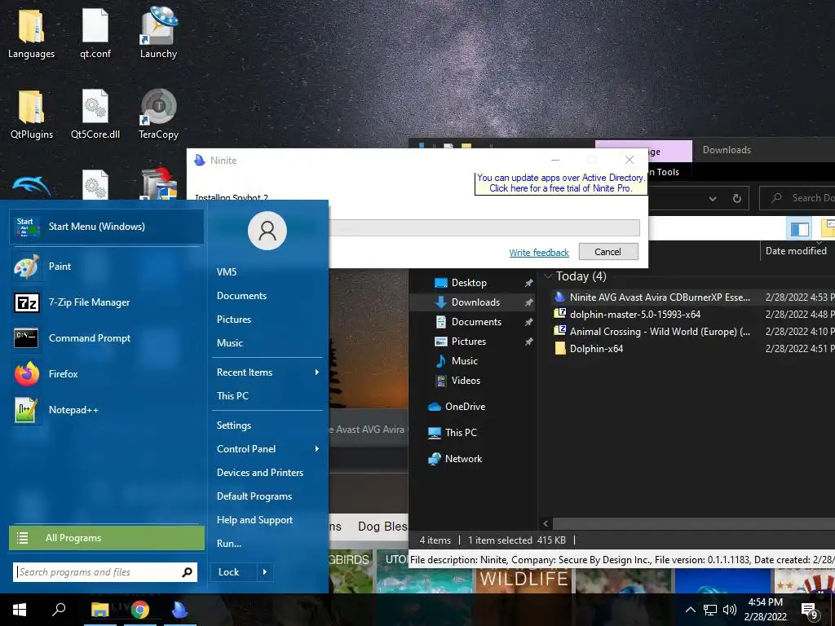
Task: Open Pictures from start menu
Action: click(x=234, y=319)
